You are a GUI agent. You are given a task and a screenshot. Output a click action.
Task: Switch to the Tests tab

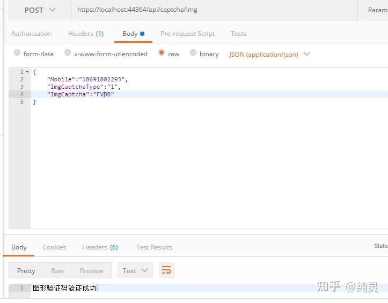click(238, 34)
